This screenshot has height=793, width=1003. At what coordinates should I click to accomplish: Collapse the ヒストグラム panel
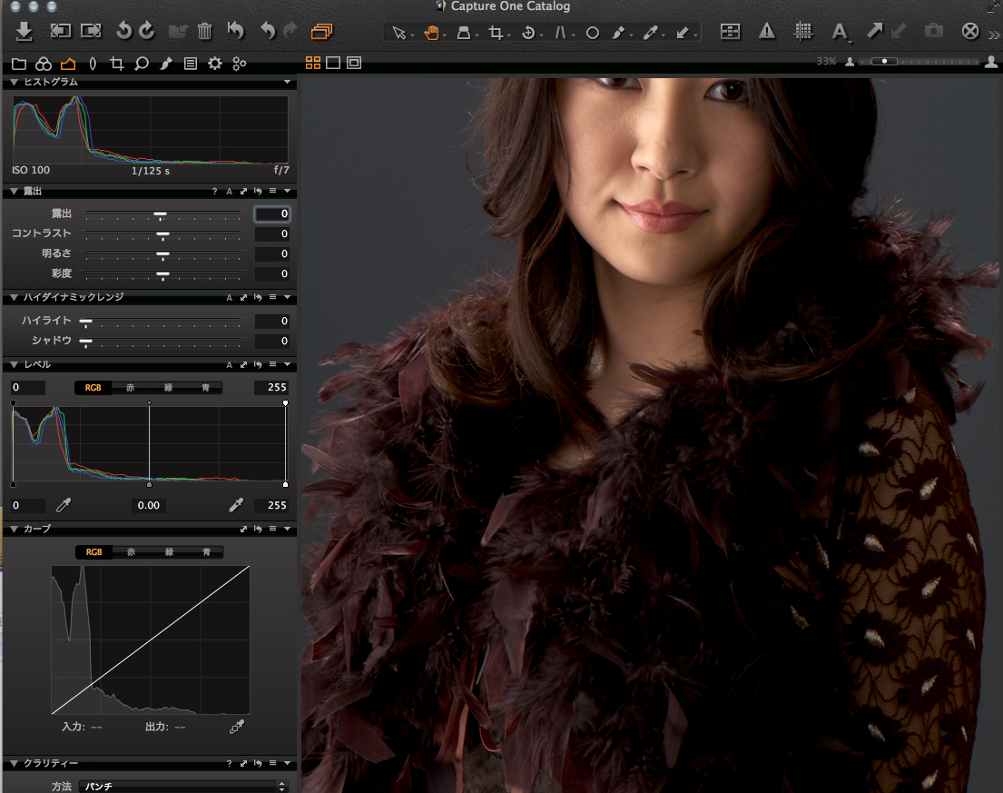pos(14,82)
